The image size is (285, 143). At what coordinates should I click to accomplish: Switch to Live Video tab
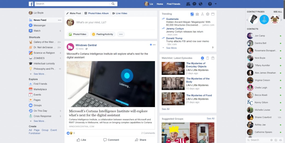pos(120,13)
